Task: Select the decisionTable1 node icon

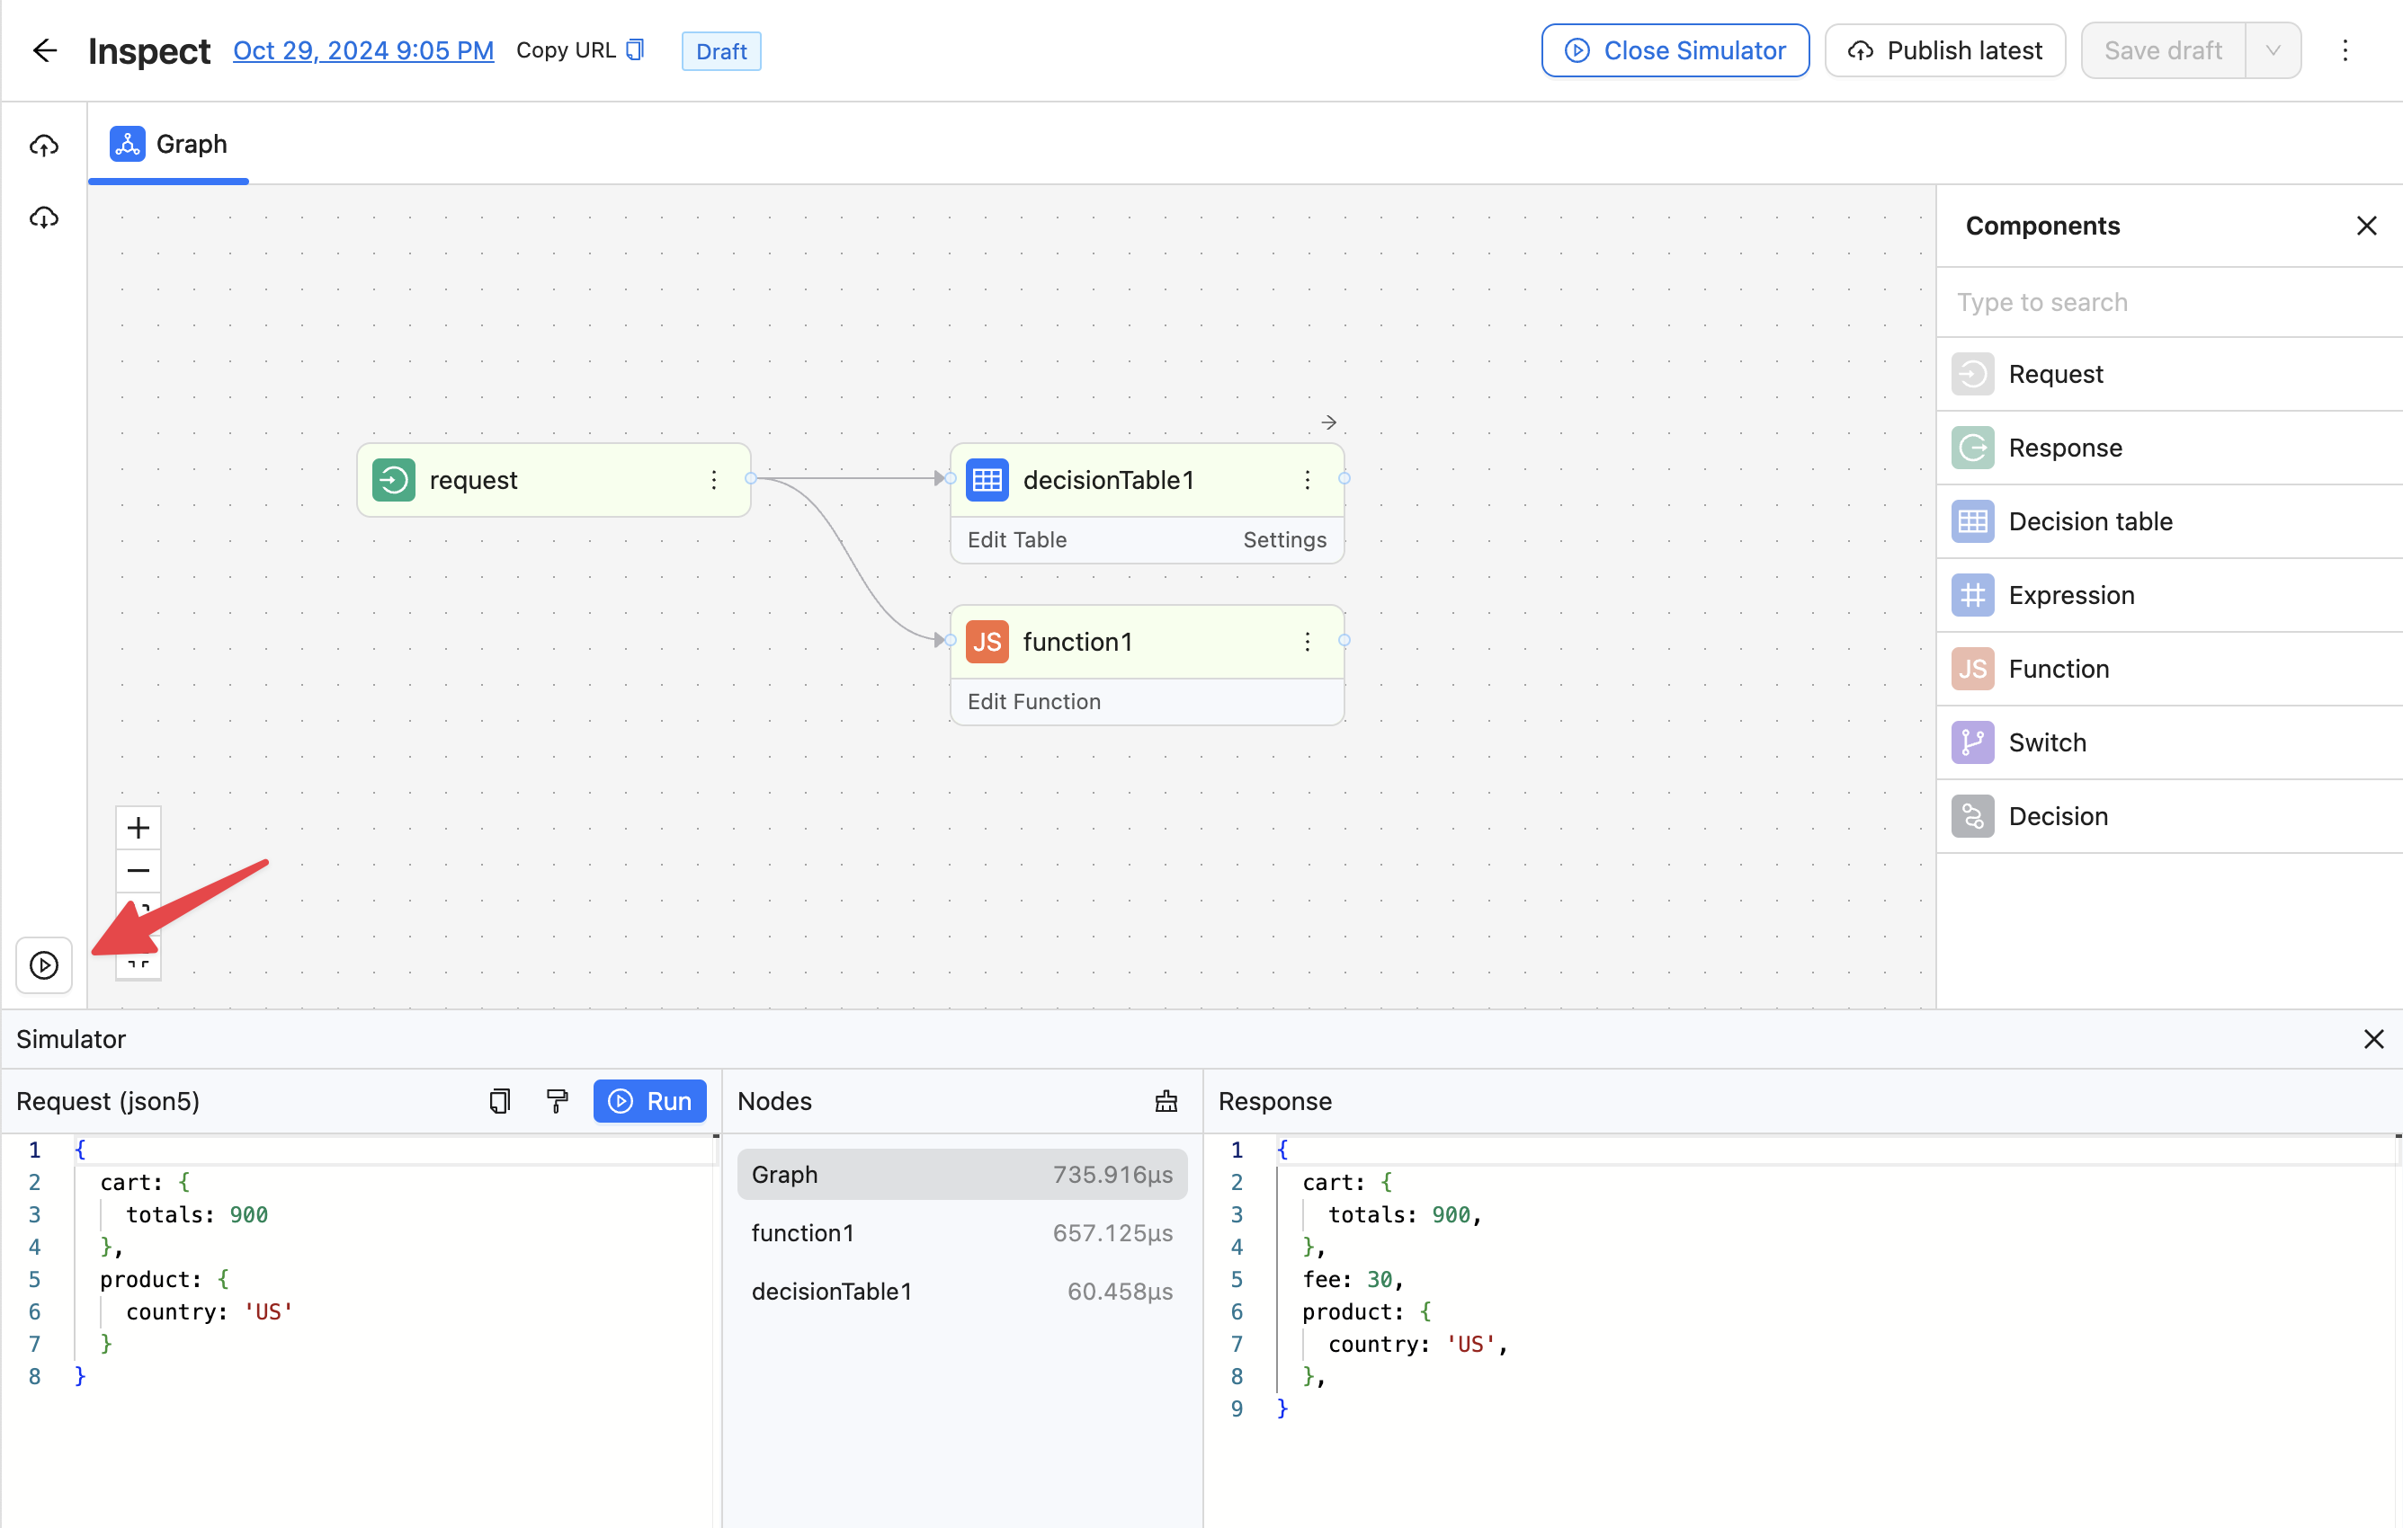Action: 987,480
